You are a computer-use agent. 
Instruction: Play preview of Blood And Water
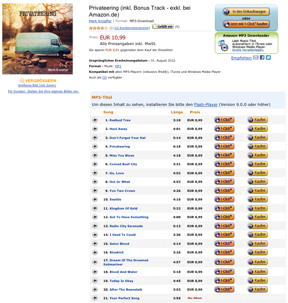click(x=95, y=272)
